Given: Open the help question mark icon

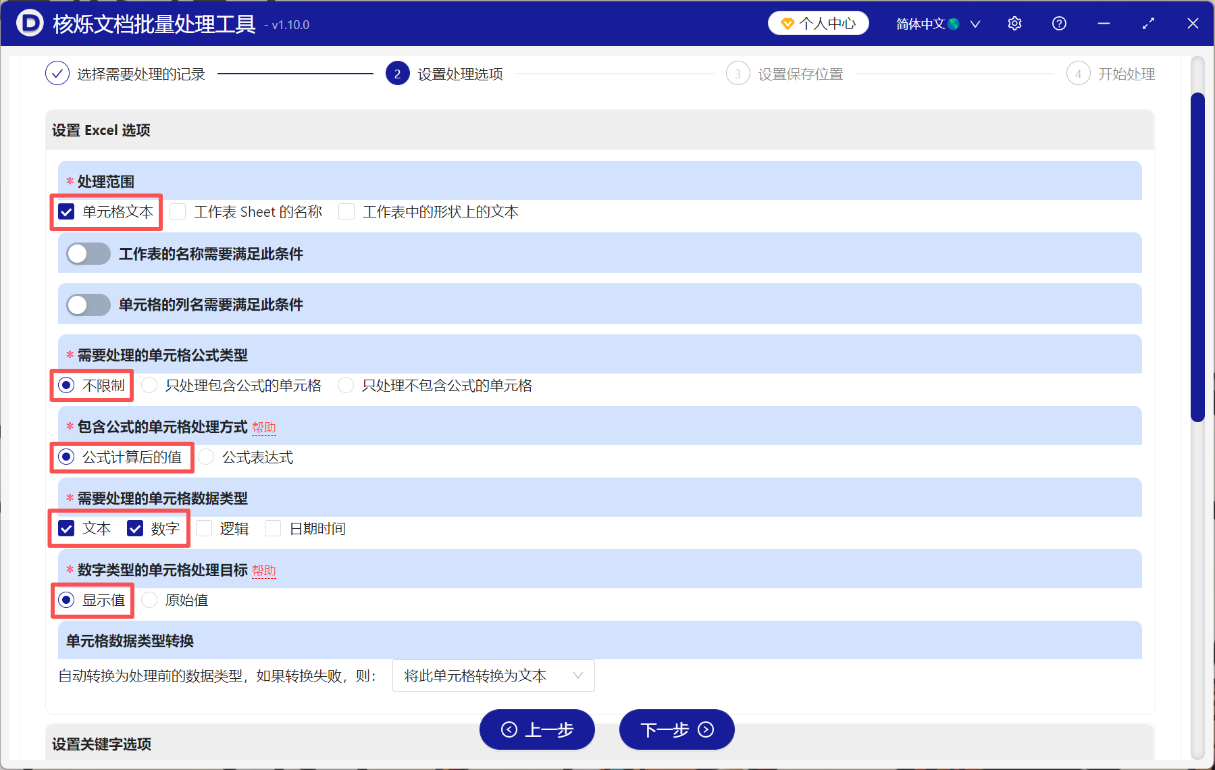Looking at the screenshot, I should (x=1058, y=23).
